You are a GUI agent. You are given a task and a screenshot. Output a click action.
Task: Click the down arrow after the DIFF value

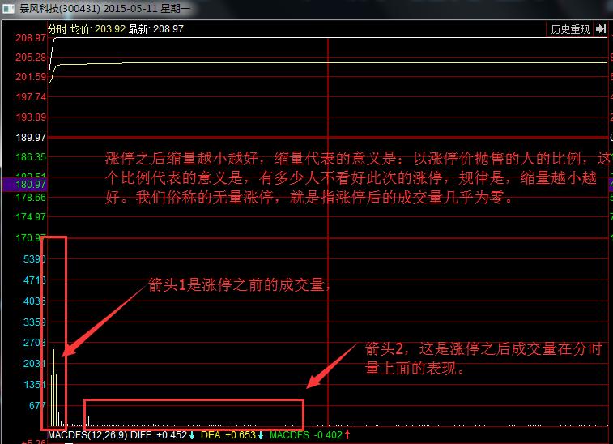pyautogui.click(x=192, y=435)
